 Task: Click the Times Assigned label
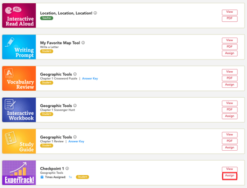pyautogui.click(x=55, y=177)
